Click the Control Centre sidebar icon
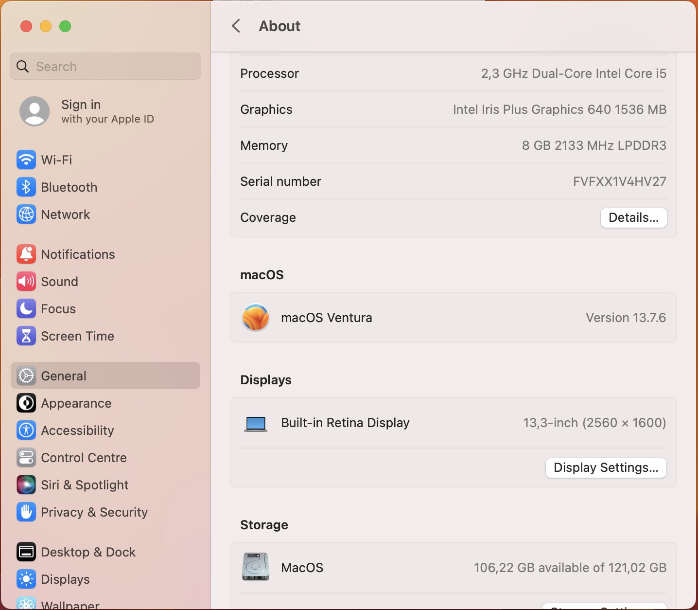Screen dimensions: 698x610 [26, 457]
